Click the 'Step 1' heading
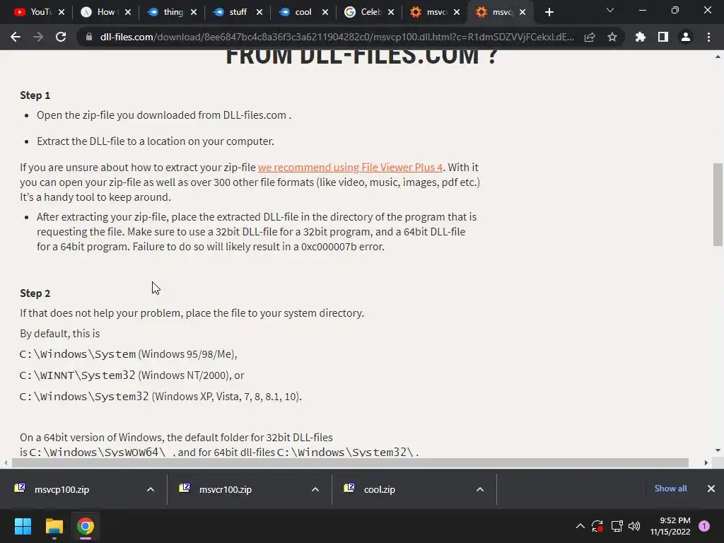Screen dimensions: 724x543 click(35, 95)
